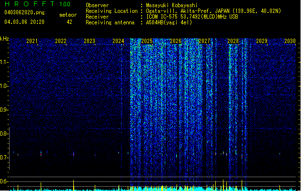The image size is (301, 191).
Task: Click the Ogata-vill. Akita-Pref. JAPAN location text
Action: click(x=213, y=11)
